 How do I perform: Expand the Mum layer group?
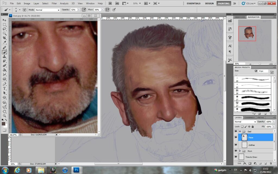(x=240, y=151)
